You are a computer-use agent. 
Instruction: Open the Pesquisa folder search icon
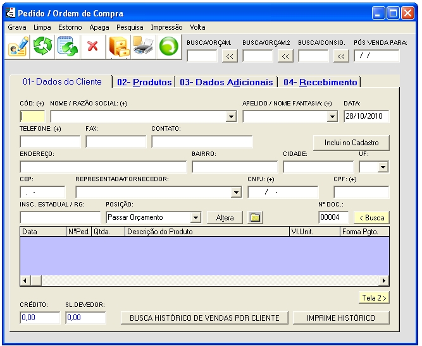click(118, 47)
